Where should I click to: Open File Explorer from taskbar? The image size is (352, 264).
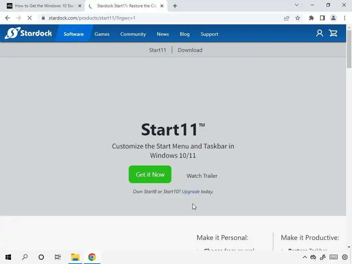pyautogui.click(x=75, y=257)
